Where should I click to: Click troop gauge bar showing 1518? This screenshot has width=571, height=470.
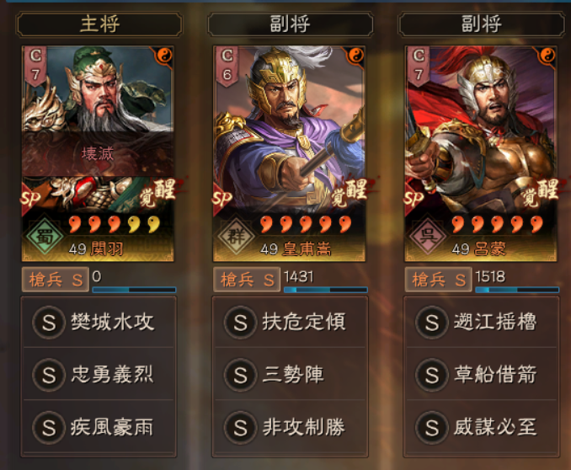(517, 290)
